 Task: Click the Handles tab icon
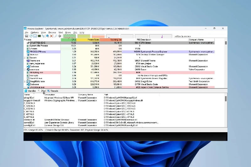(26, 91)
